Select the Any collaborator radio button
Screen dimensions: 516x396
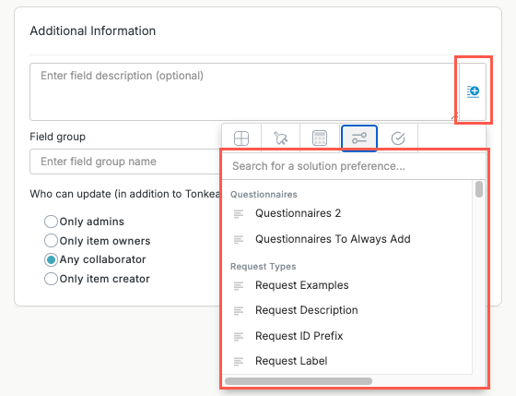pyautogui.click(x=51, y=259)
